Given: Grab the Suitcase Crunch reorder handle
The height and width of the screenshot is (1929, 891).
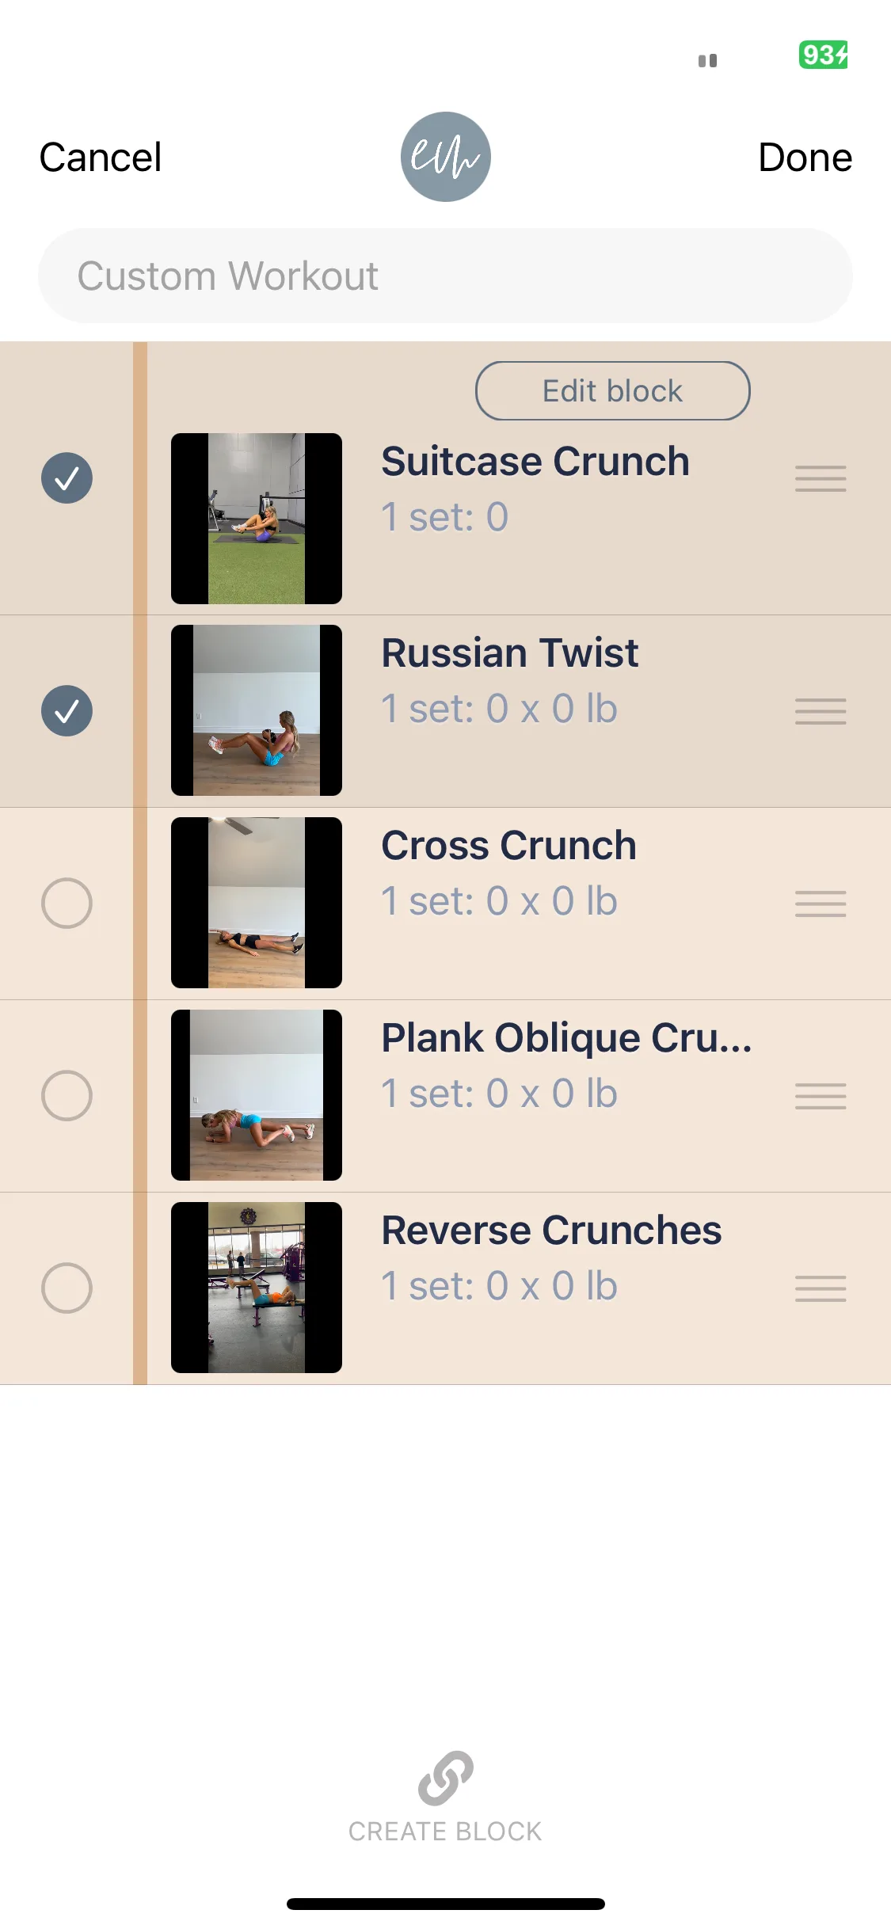Looking at the screenshot, I should tap(821, 479).
